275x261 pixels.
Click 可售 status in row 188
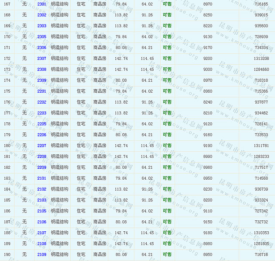(x=167, y=233)
